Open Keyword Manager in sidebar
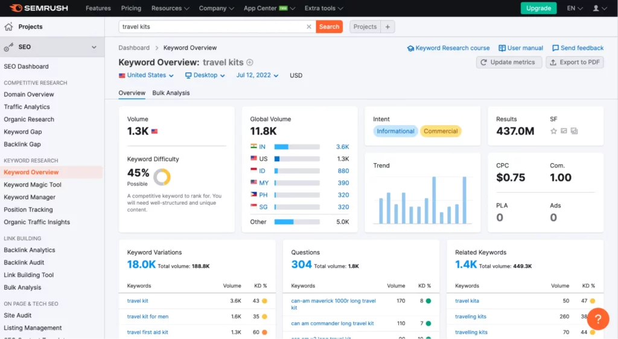618x339 pixels. (30, 197)
